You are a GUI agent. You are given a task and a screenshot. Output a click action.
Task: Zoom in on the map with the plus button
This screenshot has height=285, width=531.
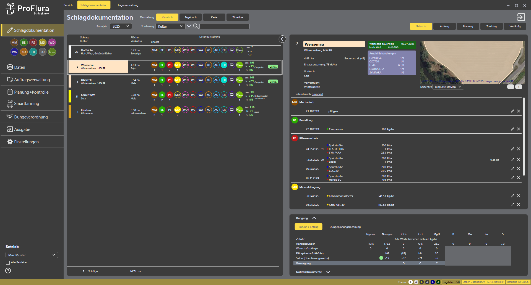coord(519,87)
